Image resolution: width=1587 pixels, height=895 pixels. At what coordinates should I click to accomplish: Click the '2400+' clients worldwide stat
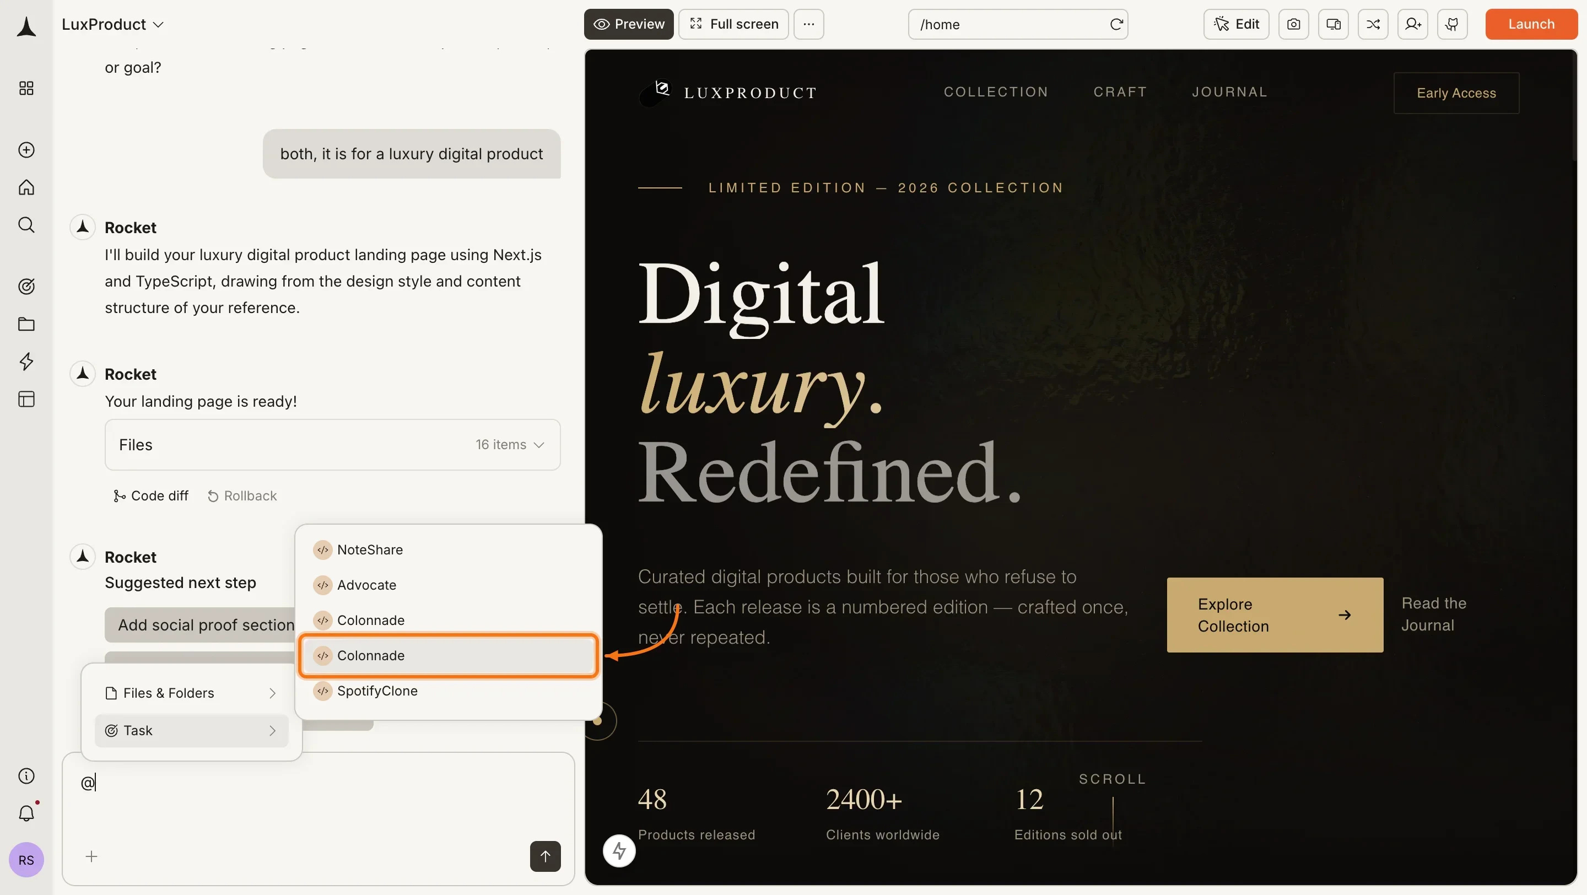pos(865,800)
